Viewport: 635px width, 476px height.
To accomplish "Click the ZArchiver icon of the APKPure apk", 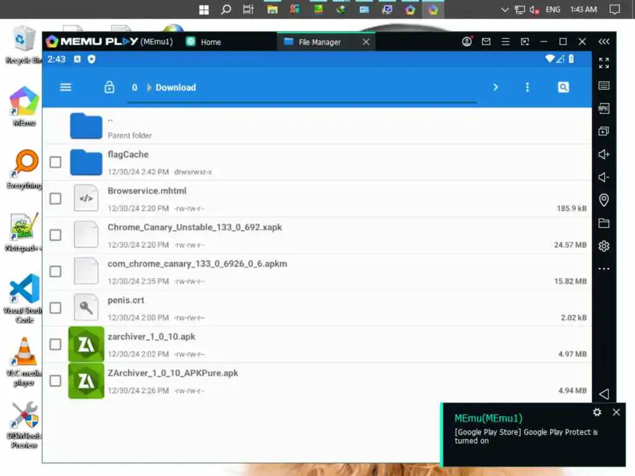I will pyautogui.click(x=86, y=381).
